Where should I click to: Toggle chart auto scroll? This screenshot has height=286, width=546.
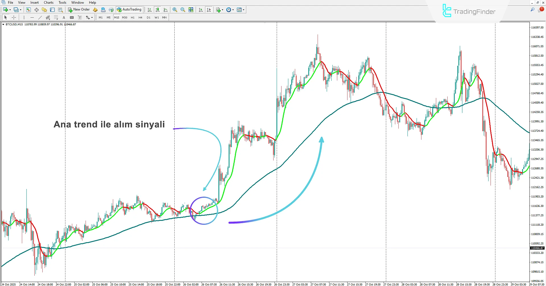[201, 9]
